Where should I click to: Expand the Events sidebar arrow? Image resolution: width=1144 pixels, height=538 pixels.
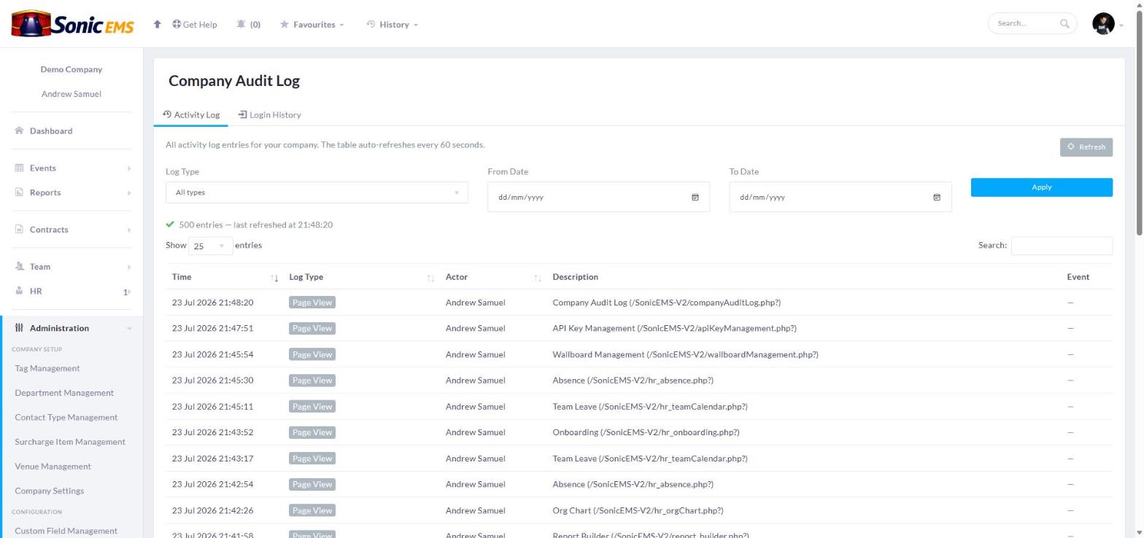pos(129,168)
